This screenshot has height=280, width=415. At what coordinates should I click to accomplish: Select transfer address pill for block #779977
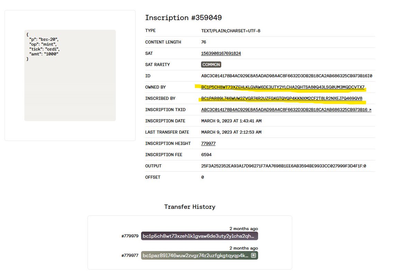click(200, 255)
